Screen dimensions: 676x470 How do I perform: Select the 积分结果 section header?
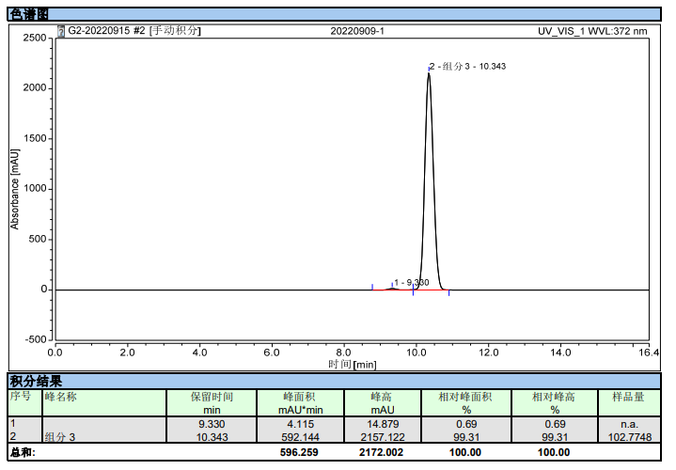coord(36,381)
